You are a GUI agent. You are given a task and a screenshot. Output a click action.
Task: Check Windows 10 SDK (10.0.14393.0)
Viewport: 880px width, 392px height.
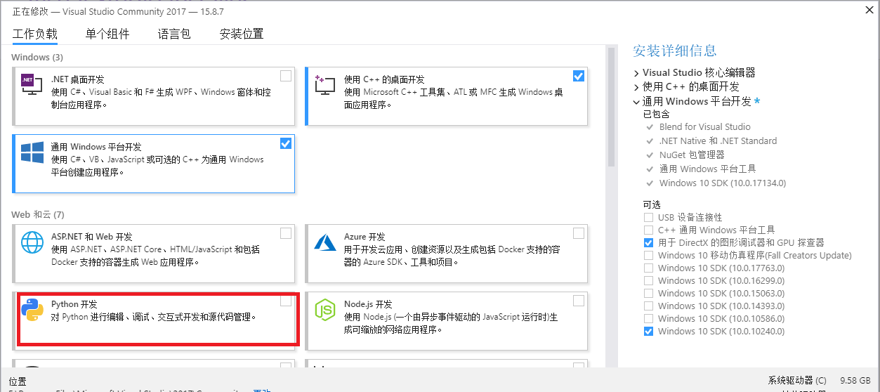[x=648, y=306]
